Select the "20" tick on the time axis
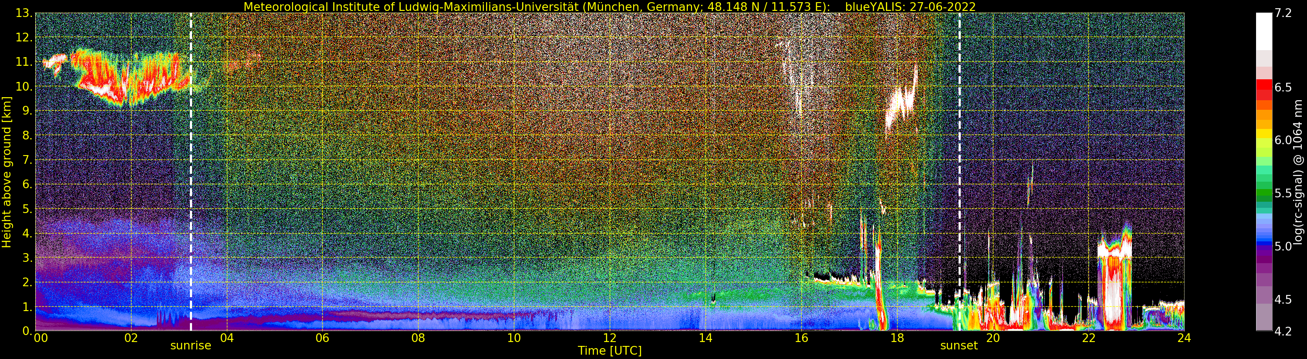Screen dimensions: 1307x359 pos(993,338)
